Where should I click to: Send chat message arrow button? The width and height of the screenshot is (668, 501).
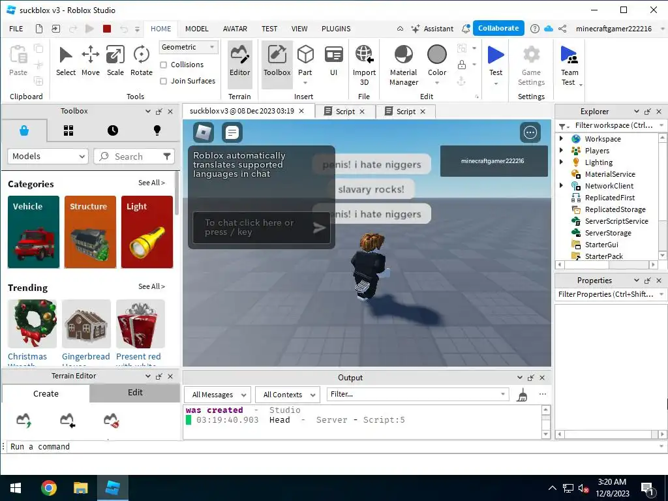coord(320,228)
